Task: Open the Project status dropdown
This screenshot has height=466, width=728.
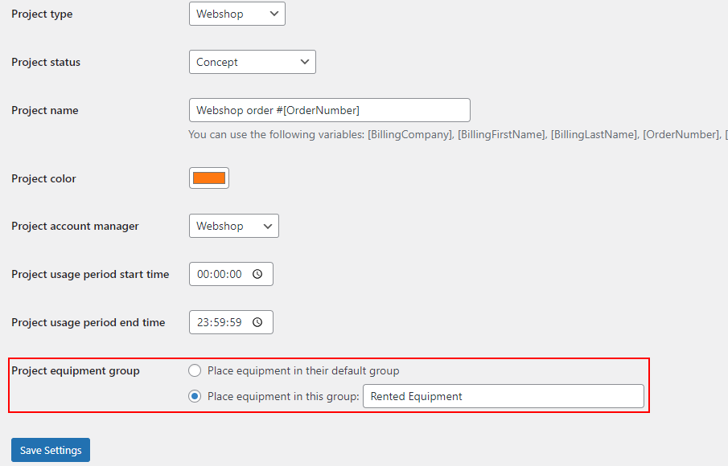Action: click(252, 62)
